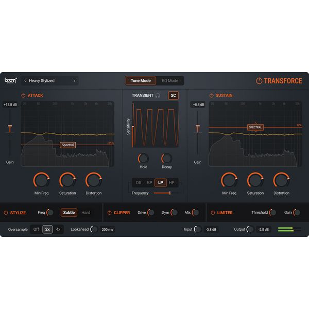Click the Attack Distortion knob

(94, 180)
